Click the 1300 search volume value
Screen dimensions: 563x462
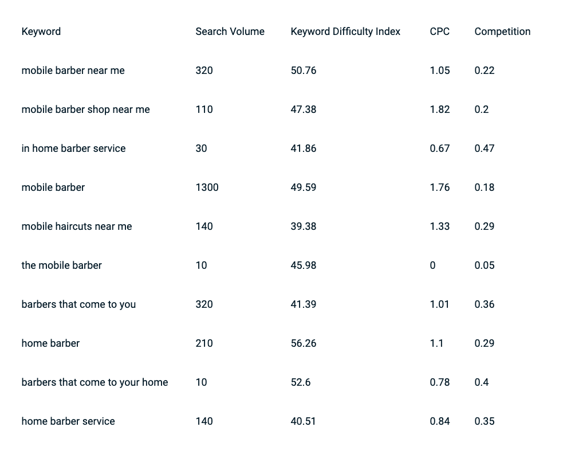[207, 187]
